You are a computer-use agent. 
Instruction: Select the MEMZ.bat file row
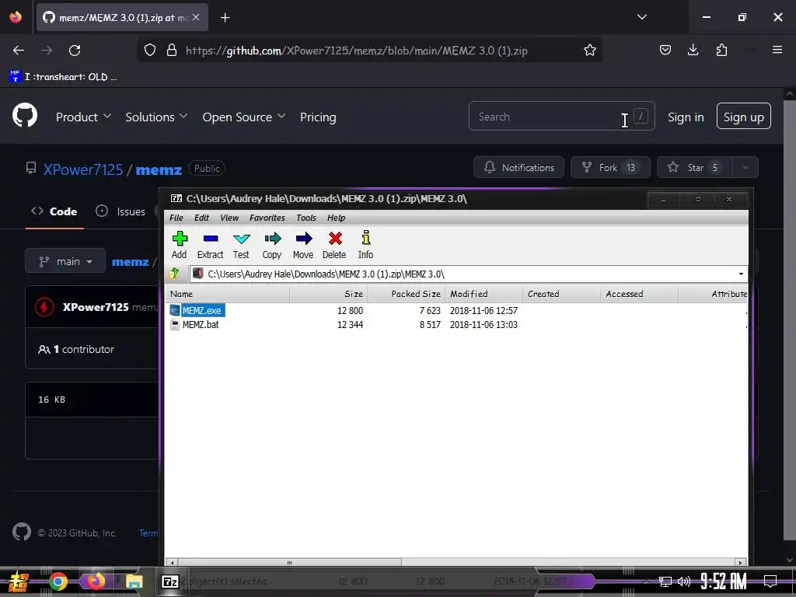click(x=457, y=324)
